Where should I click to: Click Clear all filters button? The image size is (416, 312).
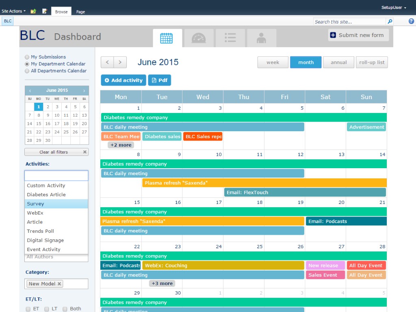point(56,152)
